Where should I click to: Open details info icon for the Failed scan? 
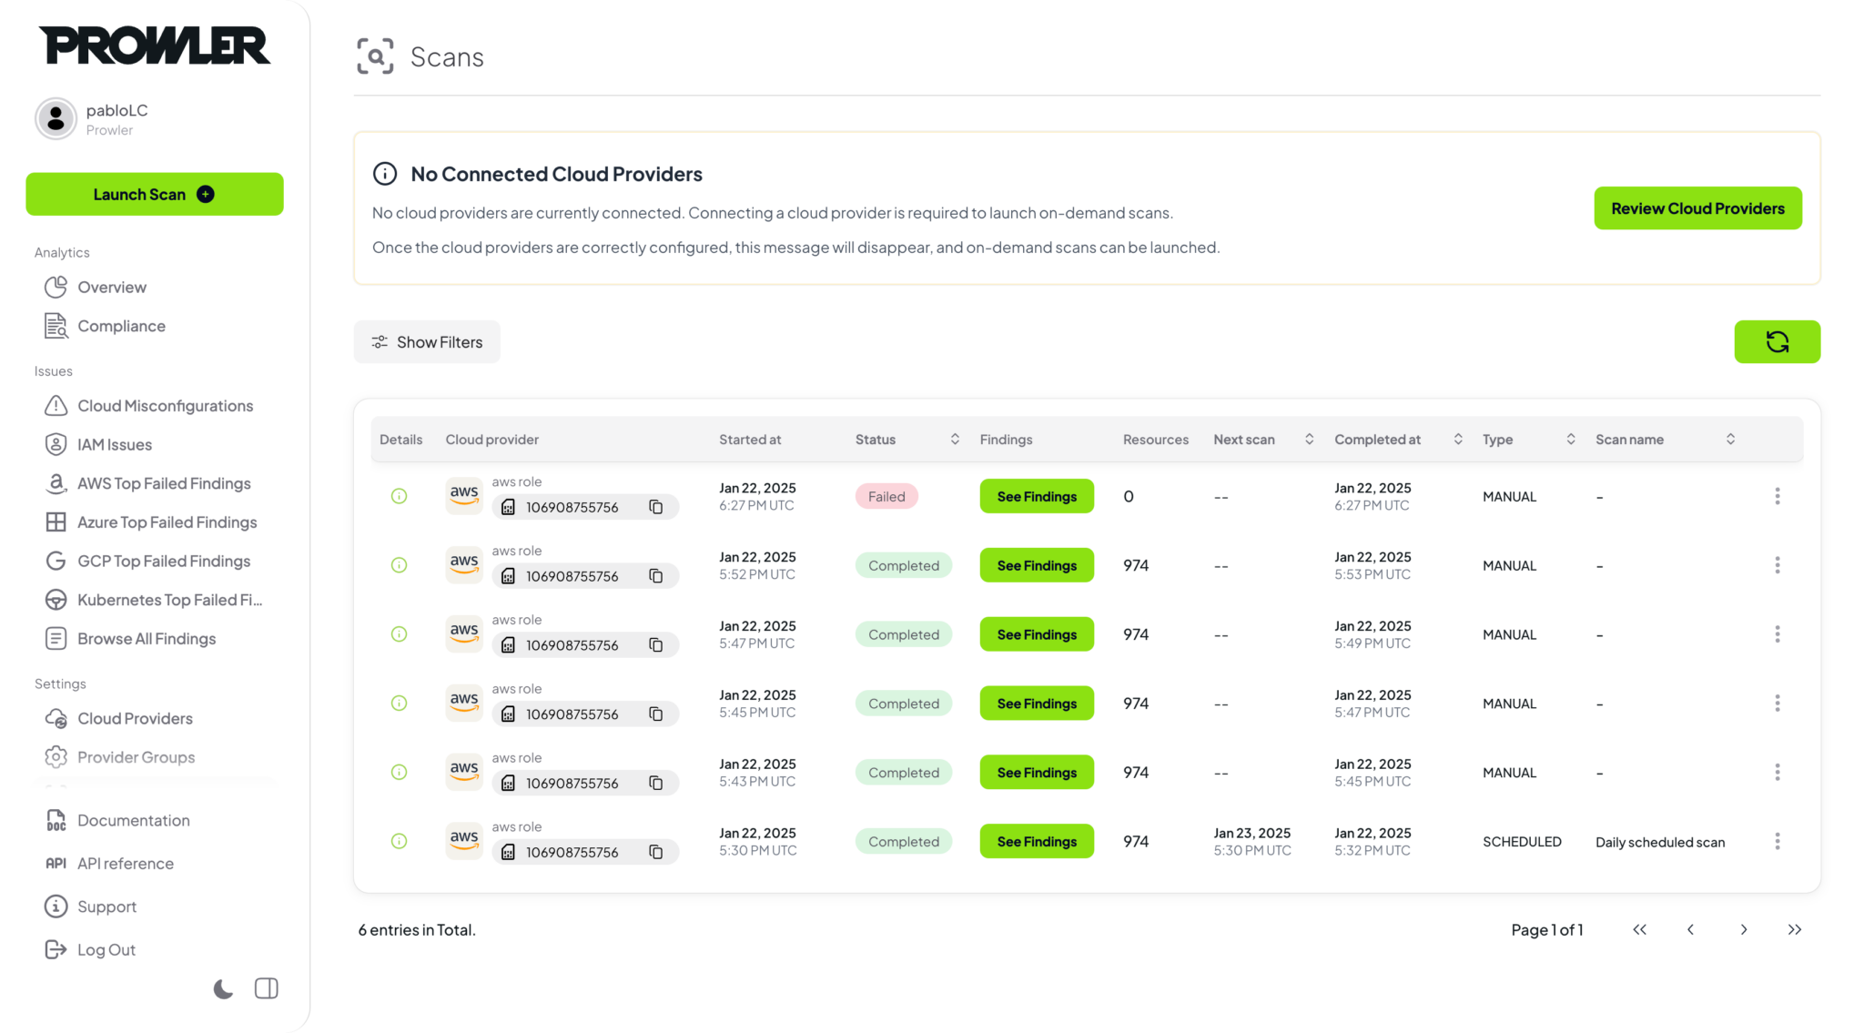(399, 496)
